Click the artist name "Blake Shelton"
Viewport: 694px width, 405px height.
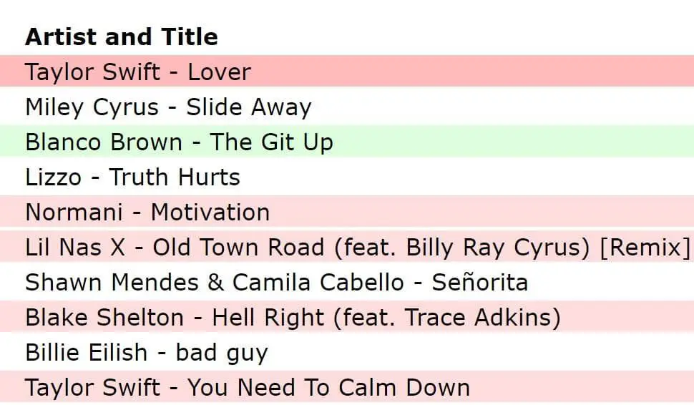click(x=104, y=317)
